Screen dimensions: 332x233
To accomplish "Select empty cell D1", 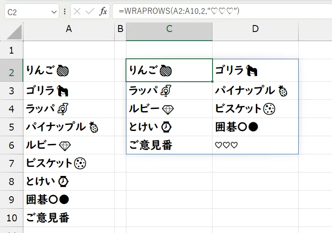I will pos(255,50).
